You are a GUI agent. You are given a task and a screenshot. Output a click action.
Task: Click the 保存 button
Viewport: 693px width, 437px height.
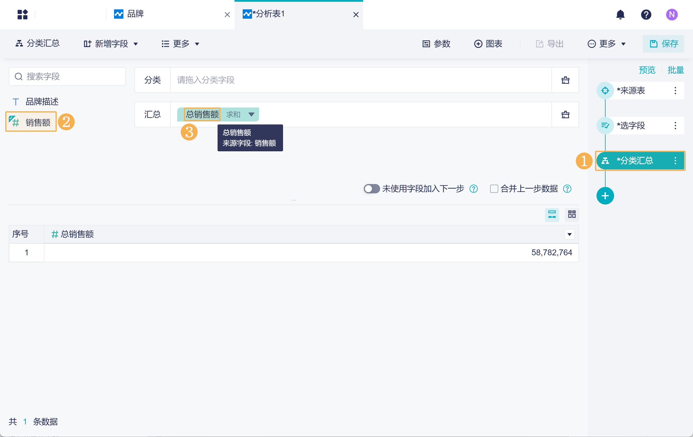tap(663, 44)
